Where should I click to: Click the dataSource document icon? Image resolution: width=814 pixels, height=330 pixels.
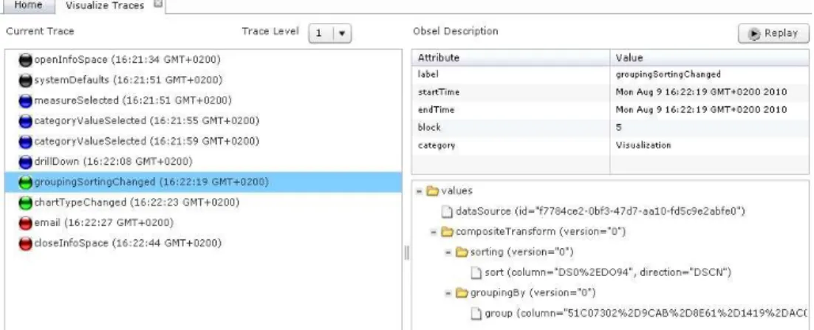(447, 211)
